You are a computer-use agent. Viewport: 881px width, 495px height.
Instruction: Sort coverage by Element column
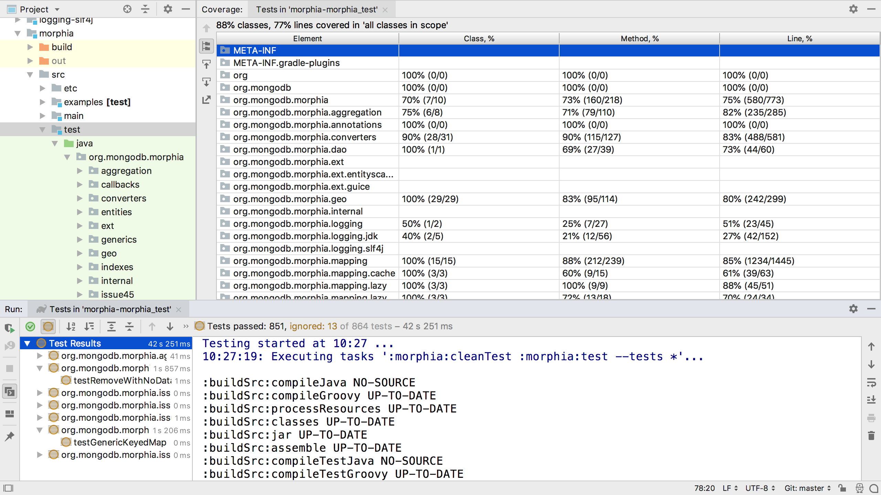[308, 38]
